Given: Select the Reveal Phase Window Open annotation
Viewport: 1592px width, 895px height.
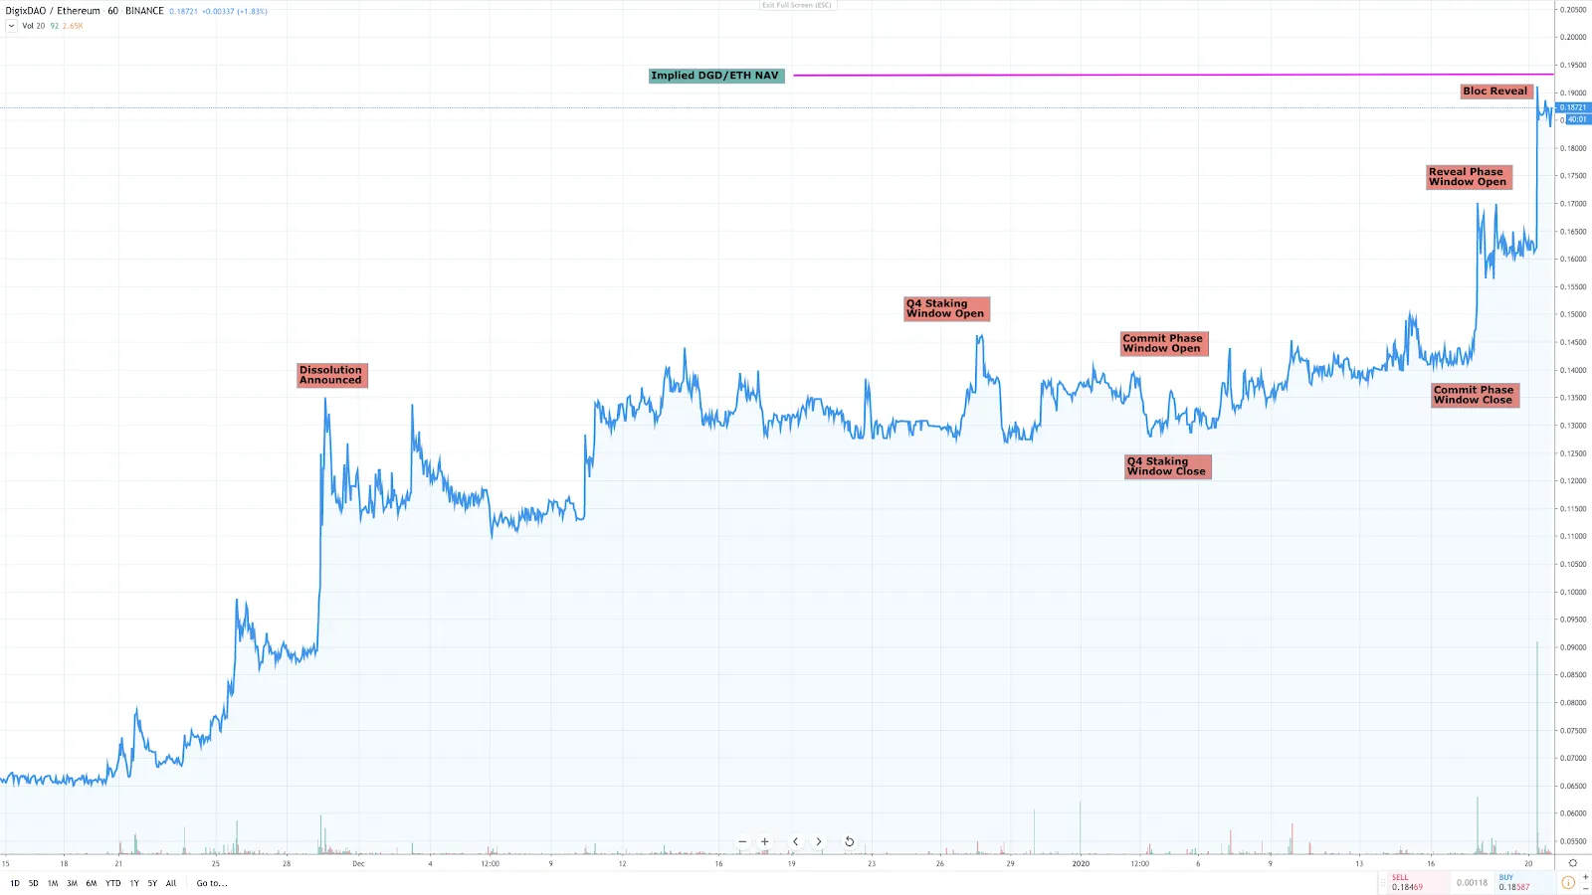Looking at the screenshot, I should tap(1469, 177).
